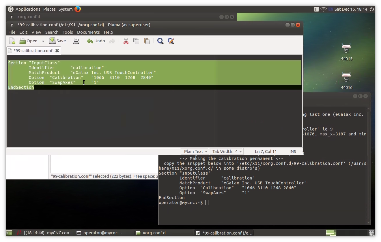The height and width of the screenshot is (242, 381).
Task: Open the 44015 desktop drive icon
Action: tap(346, 49)
